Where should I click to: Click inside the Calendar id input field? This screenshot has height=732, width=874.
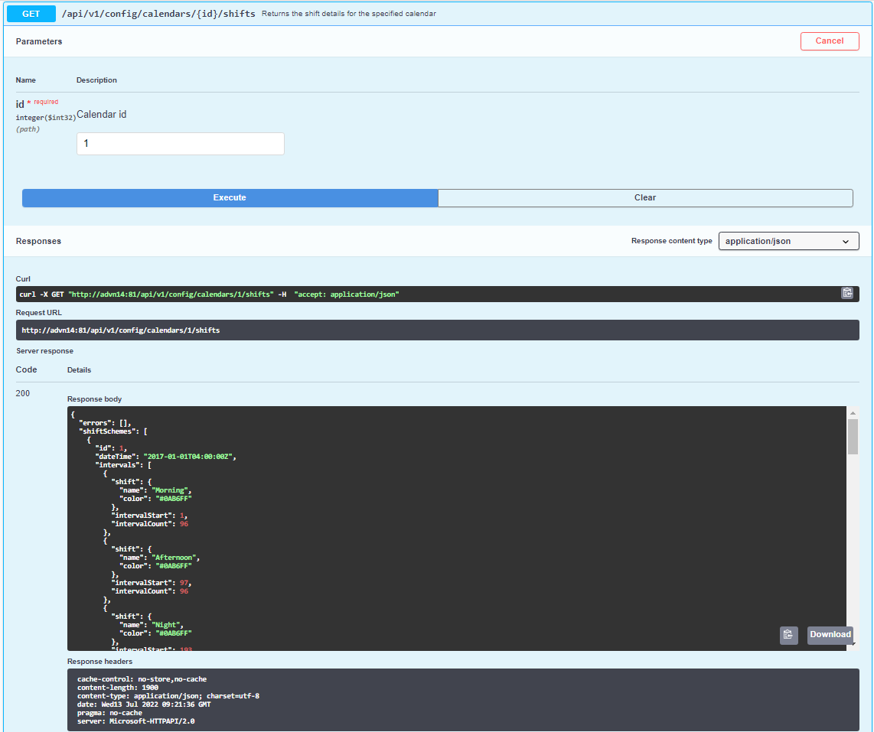click(180, 144)
